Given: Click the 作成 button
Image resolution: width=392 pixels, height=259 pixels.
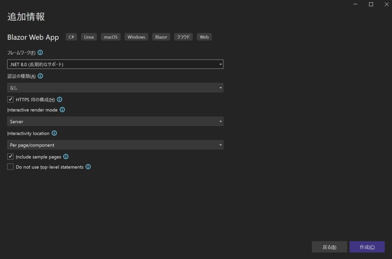Looking at the screenshot, I should (367, 247).
